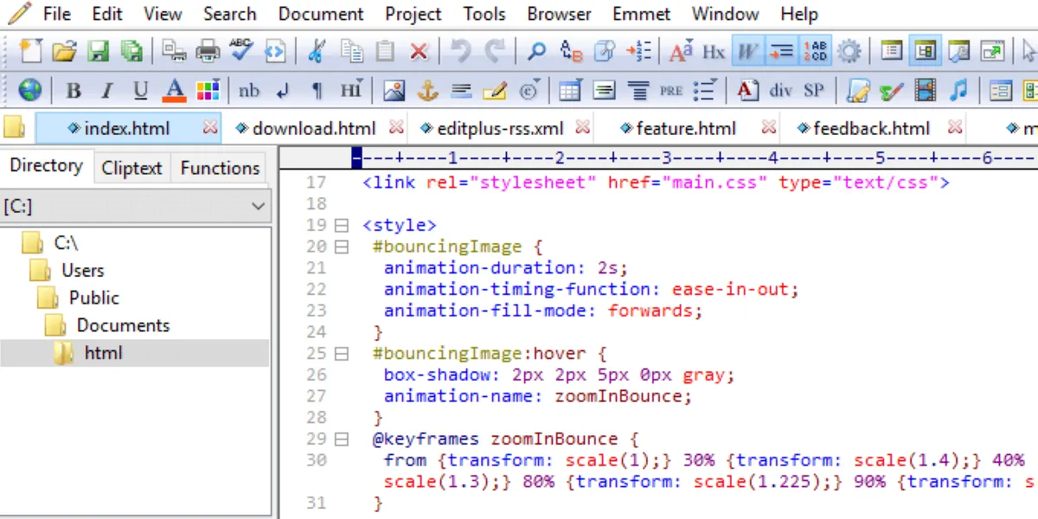Switch to the feature.html tab
The image size is (1038, 519).
tap(686, 129)
